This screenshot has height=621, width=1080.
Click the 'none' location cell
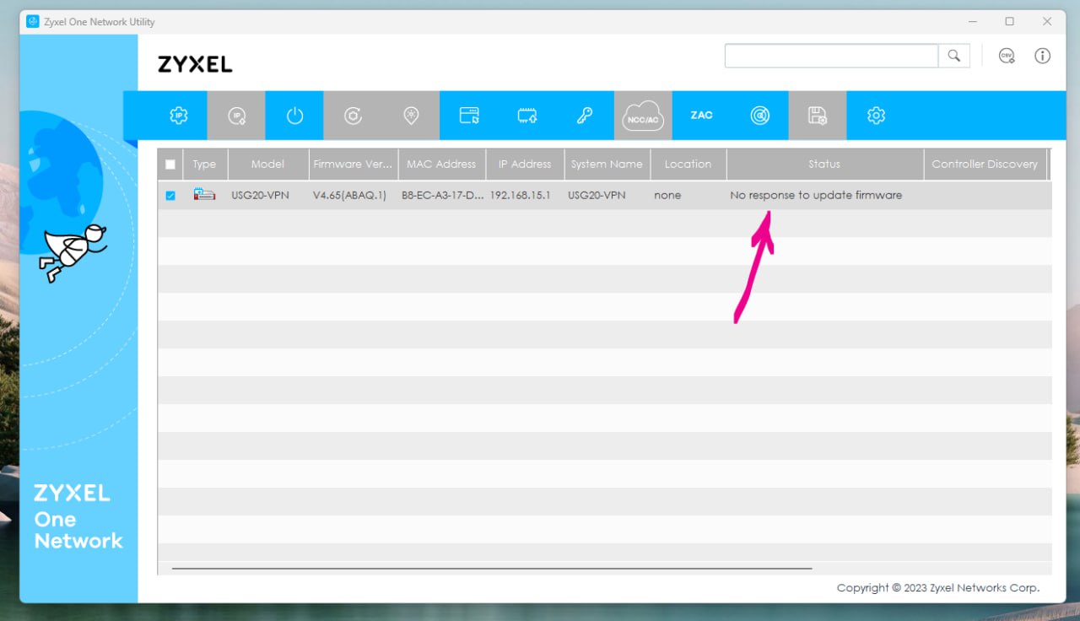click(667, 195)
